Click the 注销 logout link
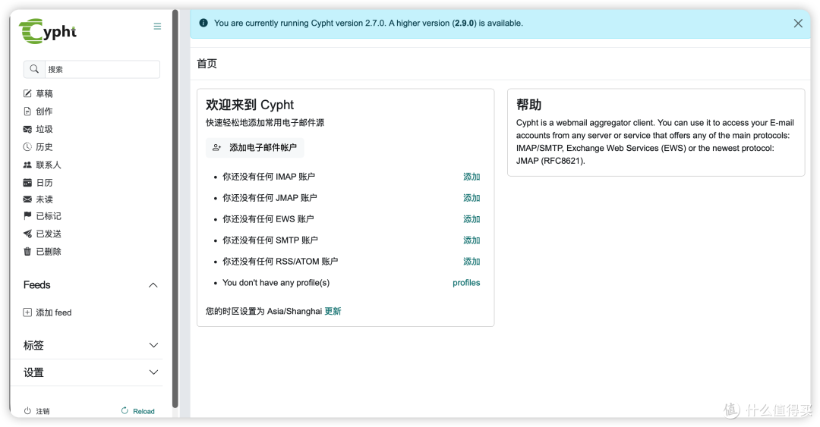Screen dimensions: 820x427 tap(43, 411)
